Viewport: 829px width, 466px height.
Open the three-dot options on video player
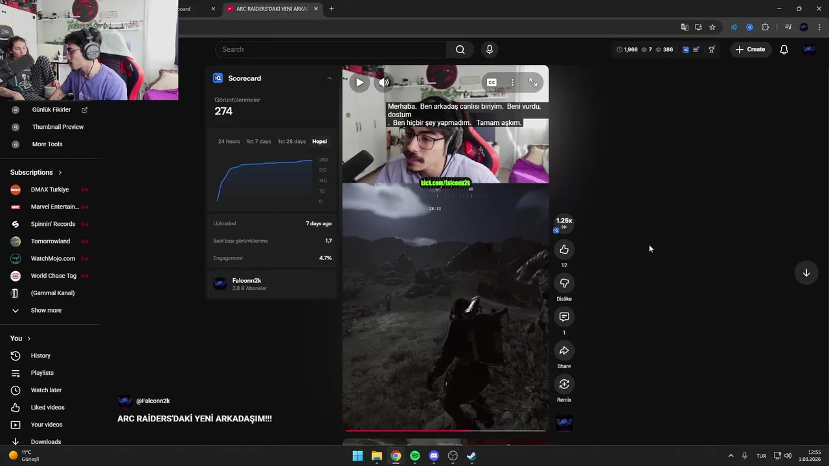512,82
